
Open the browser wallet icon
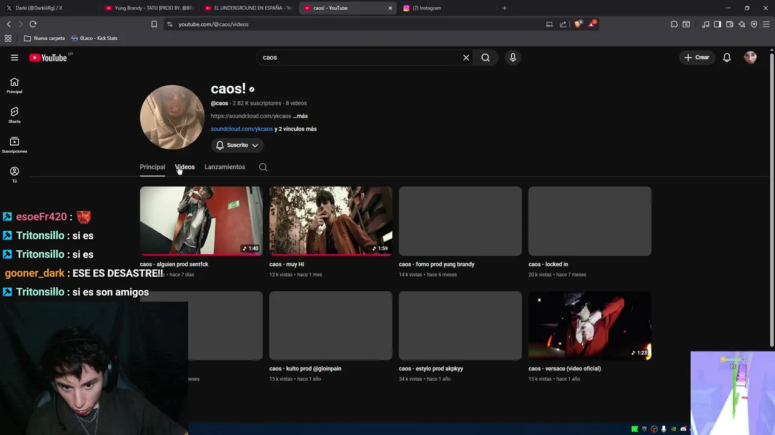coord(730,24)
